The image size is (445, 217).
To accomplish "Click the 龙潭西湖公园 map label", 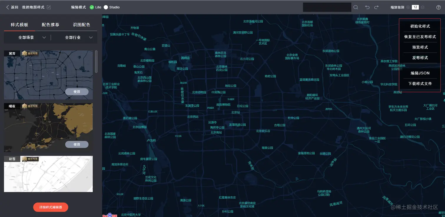I will coord(237,125).
